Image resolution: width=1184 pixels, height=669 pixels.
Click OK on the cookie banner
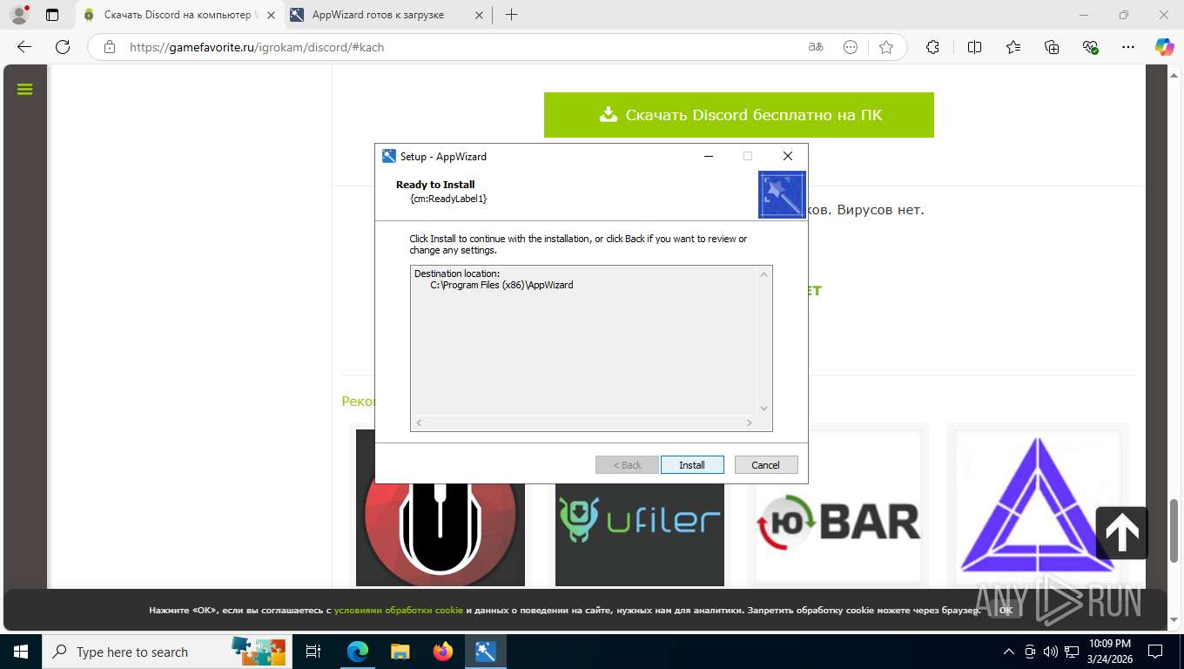point(1006,611)
